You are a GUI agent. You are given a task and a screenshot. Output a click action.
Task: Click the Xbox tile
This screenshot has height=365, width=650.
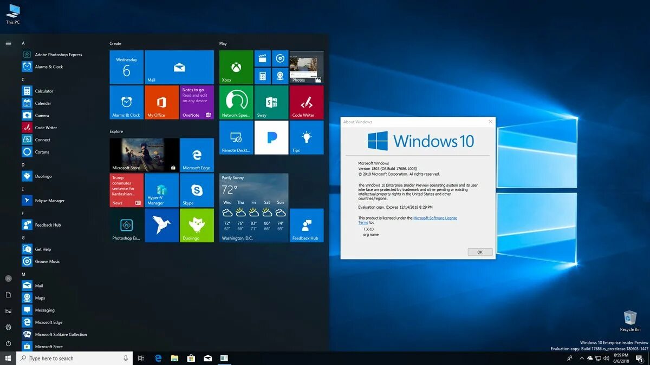pos(236,67)
